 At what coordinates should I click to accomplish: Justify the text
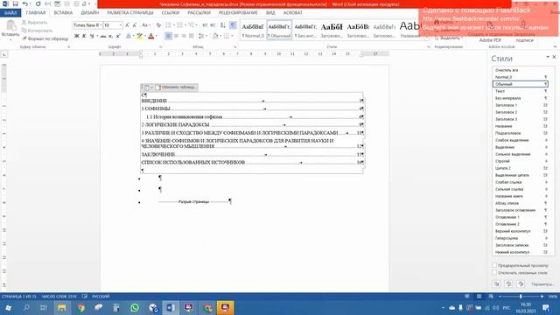(192, 36)
